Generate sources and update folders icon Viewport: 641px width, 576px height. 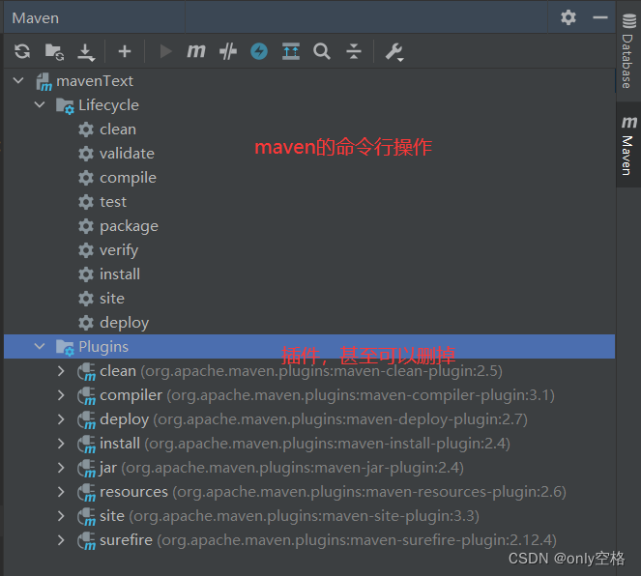pyautogui.click(x=54, y=52)
